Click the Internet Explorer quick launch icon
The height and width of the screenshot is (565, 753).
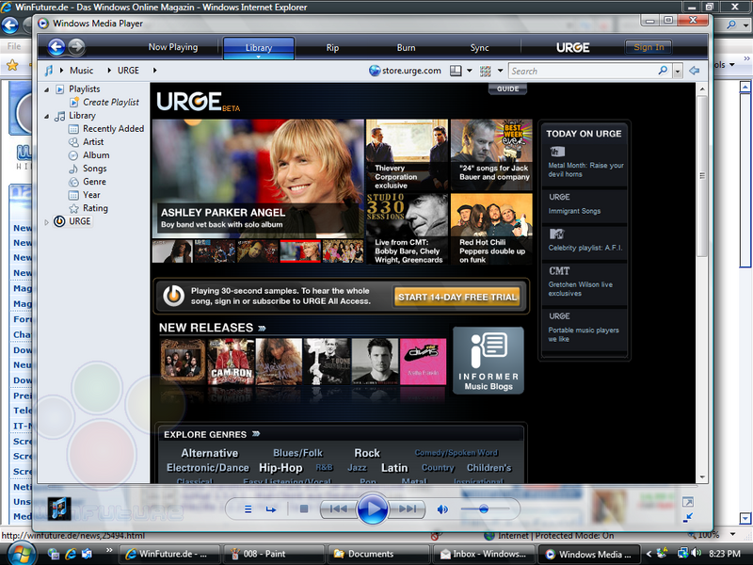pos(71,554)
